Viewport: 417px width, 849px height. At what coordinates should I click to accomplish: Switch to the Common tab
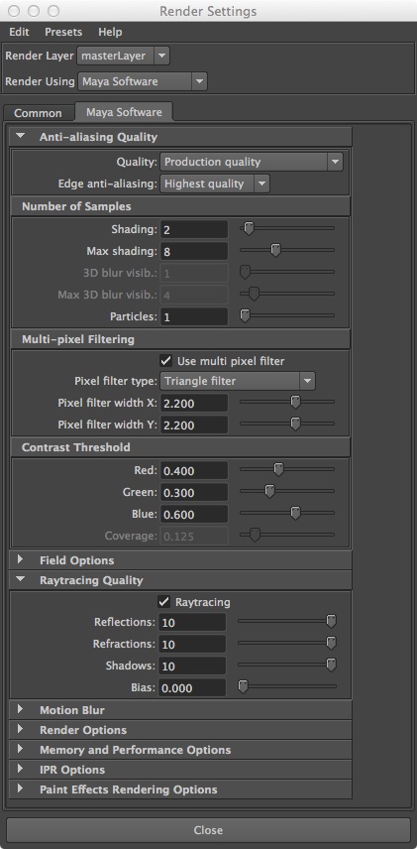(x=38, y=113)
